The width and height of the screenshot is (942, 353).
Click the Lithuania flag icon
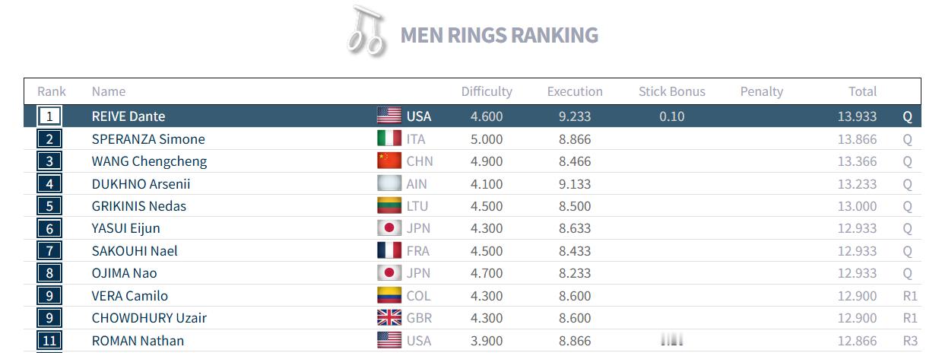[x=389, y=206]
